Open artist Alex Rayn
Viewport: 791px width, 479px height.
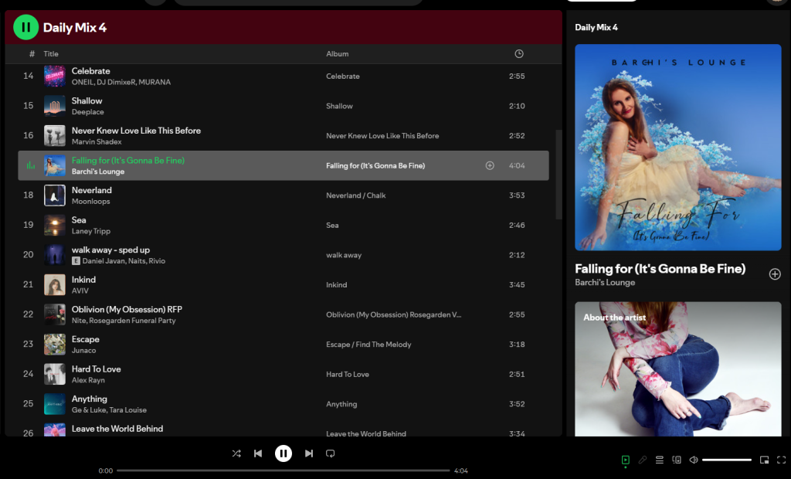(x=88, y=380)
